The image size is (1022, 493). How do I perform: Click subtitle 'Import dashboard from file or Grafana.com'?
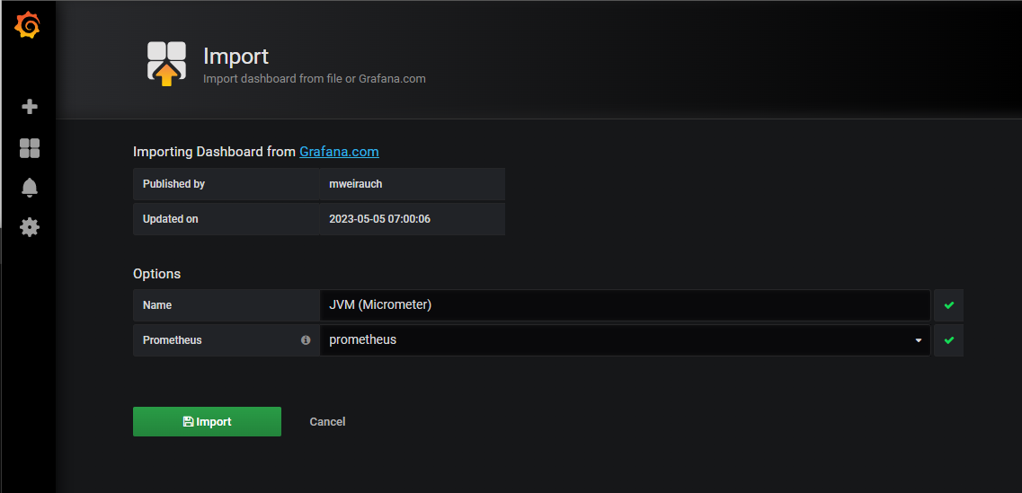(315, 79)
